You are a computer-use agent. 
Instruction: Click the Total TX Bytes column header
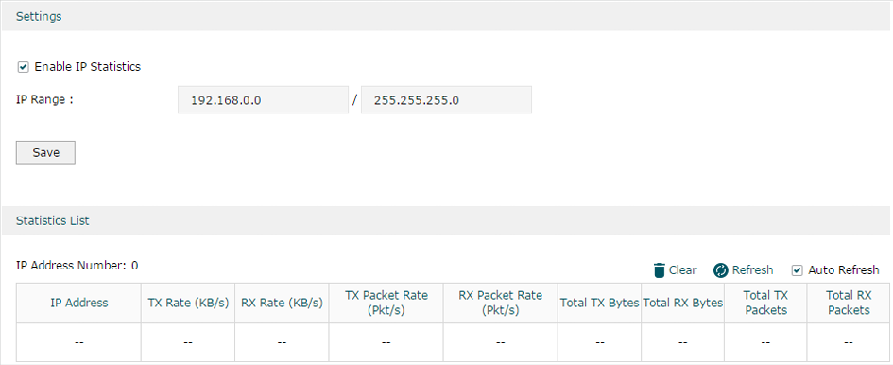pyautogui.click(x=600, y=303)
